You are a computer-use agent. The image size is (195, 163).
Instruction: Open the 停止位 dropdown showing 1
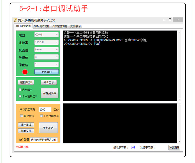click(x=46, y=64)
